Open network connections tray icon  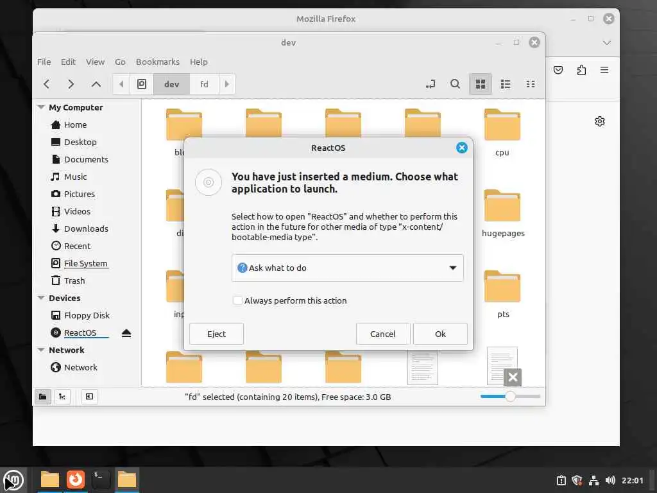click(593, 480)
